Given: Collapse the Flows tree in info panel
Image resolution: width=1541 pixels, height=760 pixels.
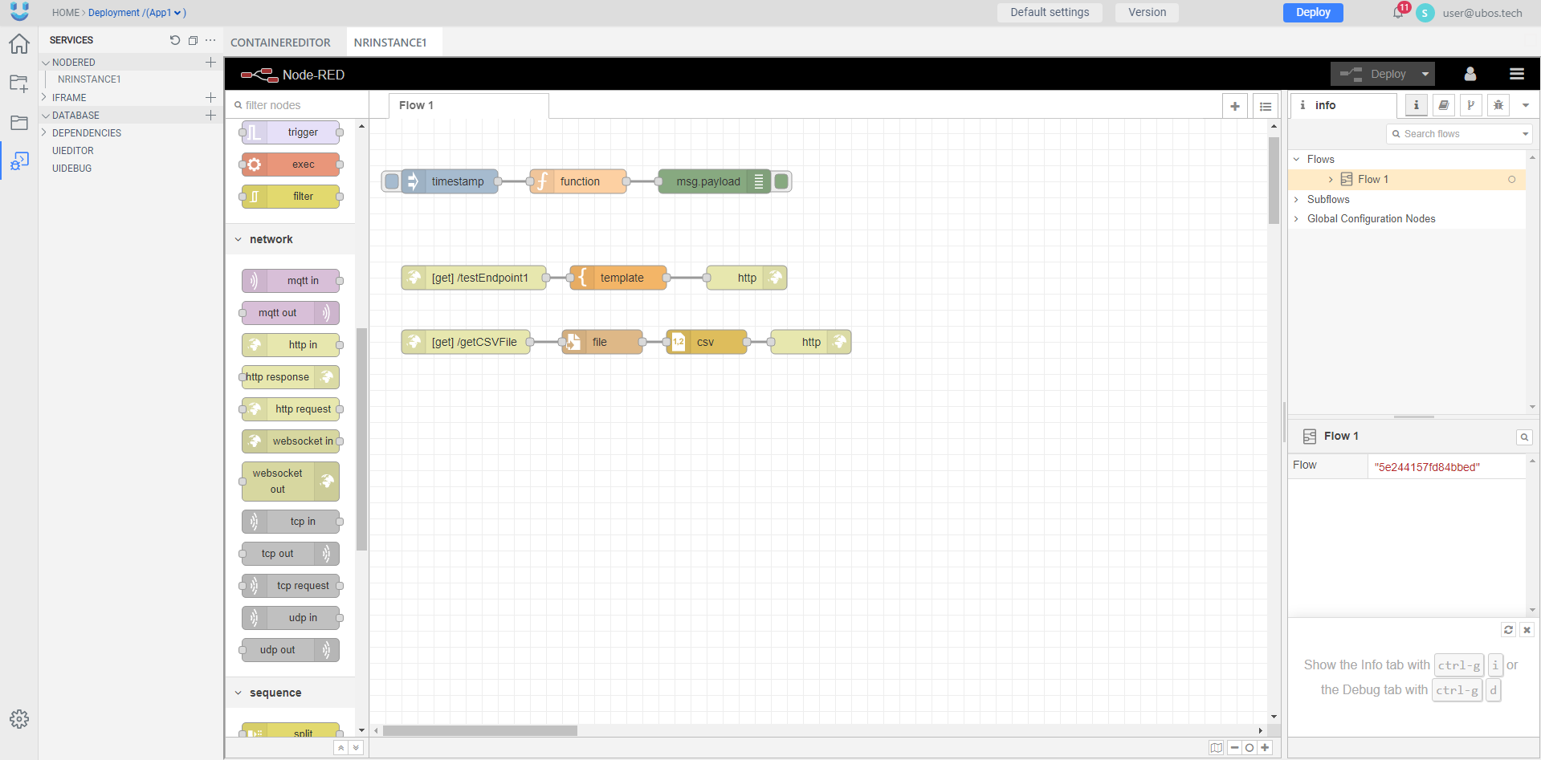Looking at the screenshot, I should click(x=1296, y=159).
